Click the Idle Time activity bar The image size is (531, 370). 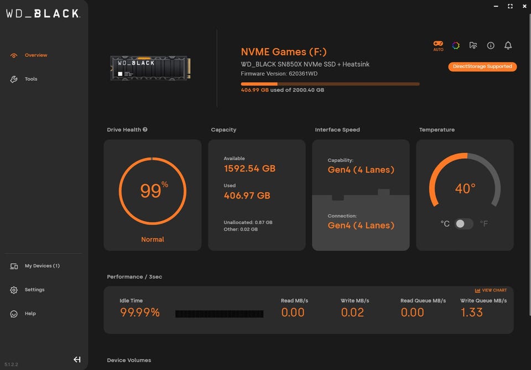click(x=219, y=314)
